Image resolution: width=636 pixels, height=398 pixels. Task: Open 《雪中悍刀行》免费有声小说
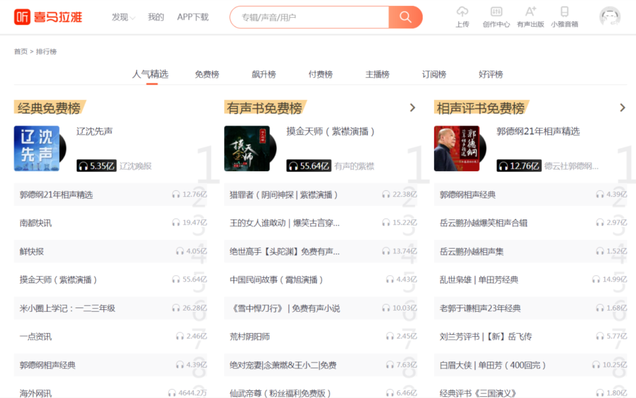point(285,308)
